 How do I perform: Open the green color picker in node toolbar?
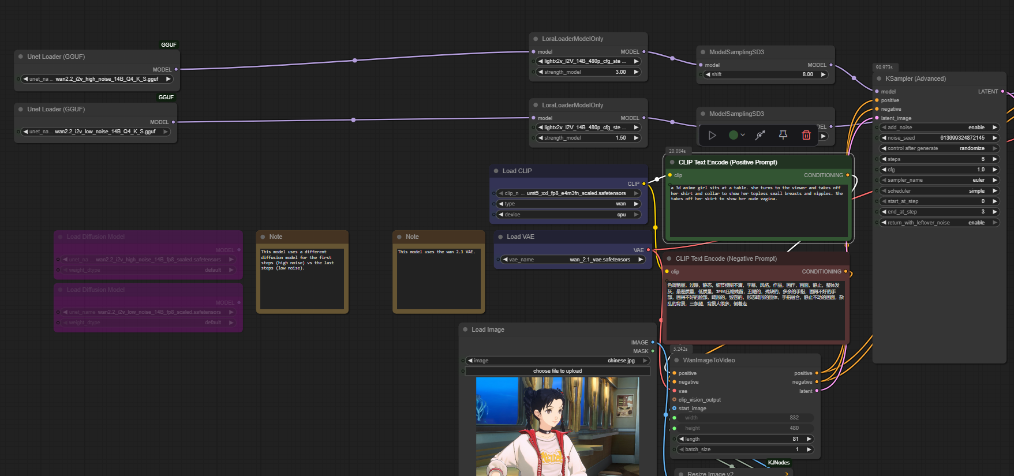coord(736,135)
